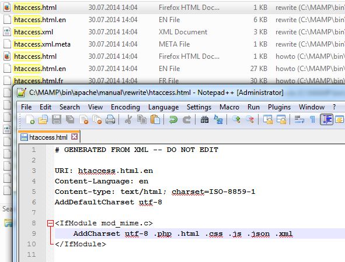Image resolution: width=345 pixels, height=262 pixels.
Task: Open the Language menu
Action: pos(163,107)
